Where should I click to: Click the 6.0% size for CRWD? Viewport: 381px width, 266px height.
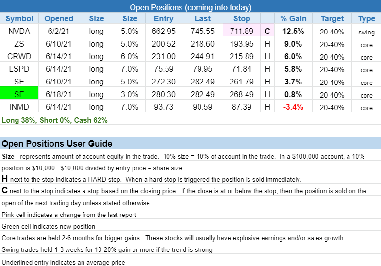point(130,56)
